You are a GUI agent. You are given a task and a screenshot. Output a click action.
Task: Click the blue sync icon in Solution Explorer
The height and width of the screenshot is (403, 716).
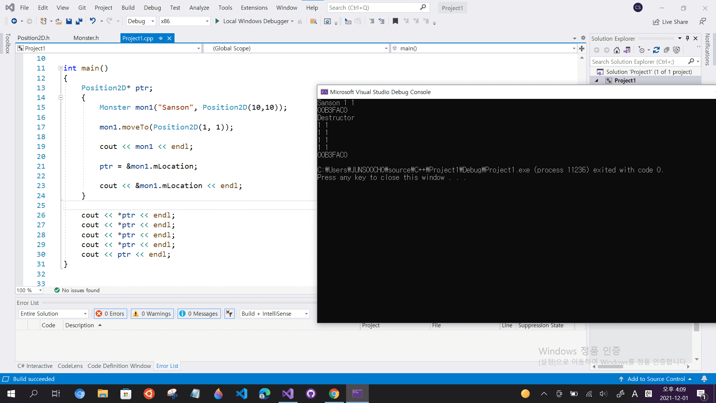[x=656, y=50]
